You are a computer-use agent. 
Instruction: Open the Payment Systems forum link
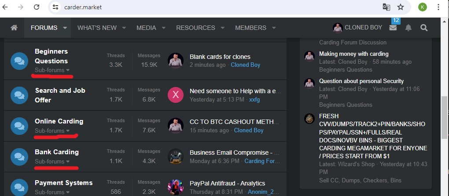click(x=63, y=183)
